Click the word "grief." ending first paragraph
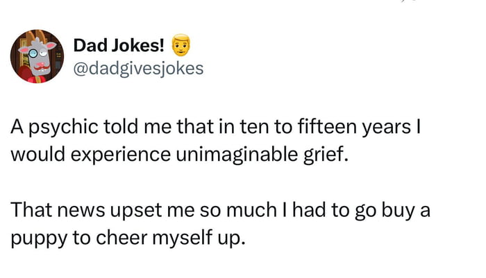Screen dimensions: 486x278 point(326,155)
